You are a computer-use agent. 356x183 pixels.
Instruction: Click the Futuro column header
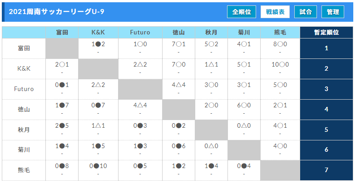click(x=140, y=33)
